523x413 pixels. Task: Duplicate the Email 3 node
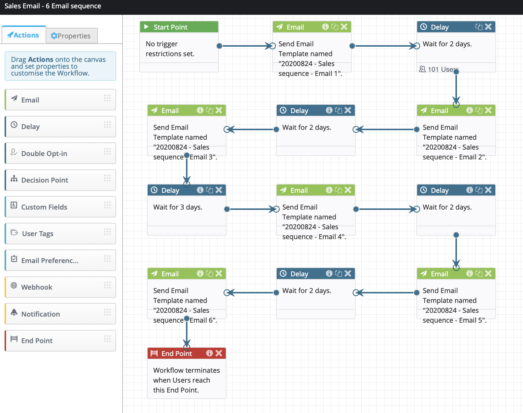(210, 110)
